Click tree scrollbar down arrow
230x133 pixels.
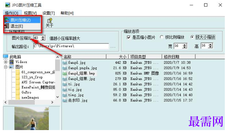coord(58,97)
